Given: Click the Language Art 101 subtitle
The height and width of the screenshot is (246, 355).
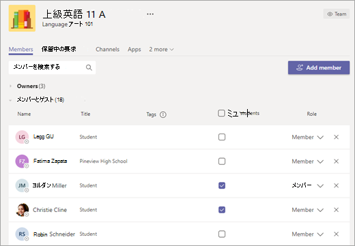Looking at the screenshot, I should coord(68,24).
